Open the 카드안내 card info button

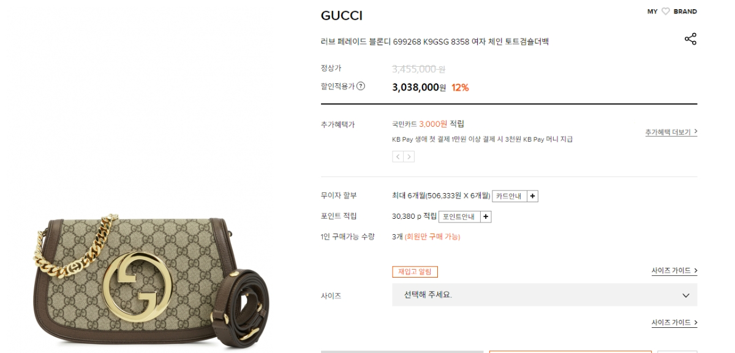pyautogui.click(x=509, y=196)
